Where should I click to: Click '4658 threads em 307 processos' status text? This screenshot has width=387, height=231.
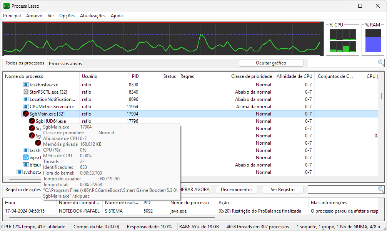[x=257, y=226]
